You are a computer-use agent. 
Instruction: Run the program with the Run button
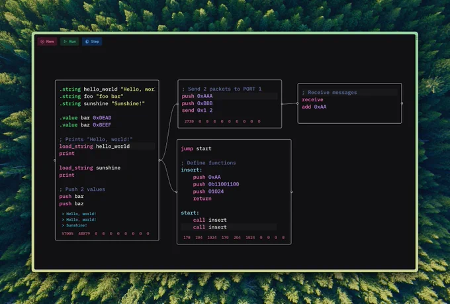click(x=69, y=41)
